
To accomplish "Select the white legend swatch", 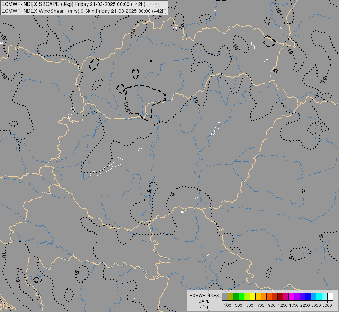I will click(x=330, y=297).
